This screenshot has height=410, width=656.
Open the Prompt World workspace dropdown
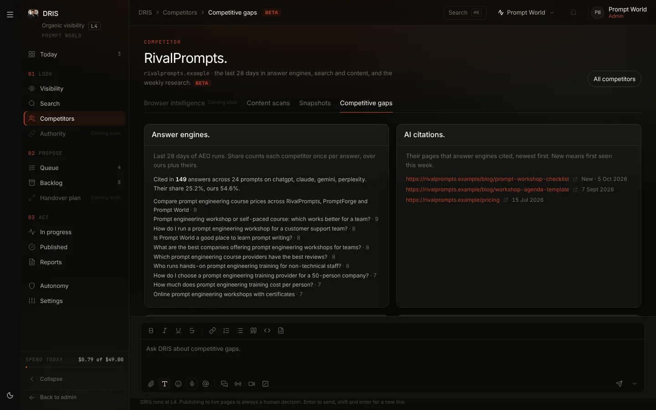[526, 13]
